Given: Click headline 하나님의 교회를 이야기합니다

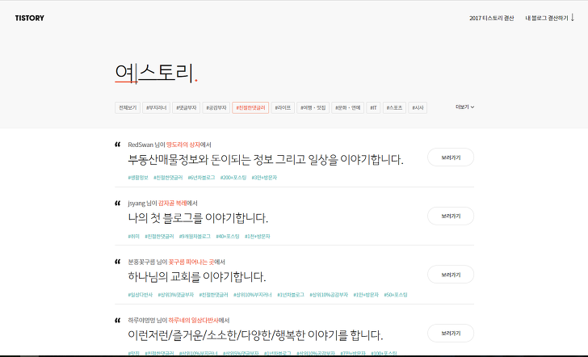Looking at the screenshot, I should 197,277.
